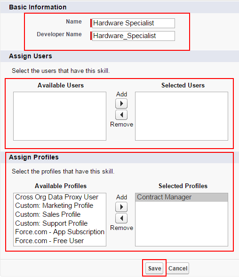Click the Assign Profiles section header
The image size is (239, 277).
coord(34,157)
